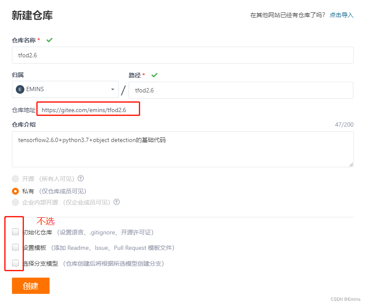
Task: Select the 私有 private radio button
Action: coord(15,191)
